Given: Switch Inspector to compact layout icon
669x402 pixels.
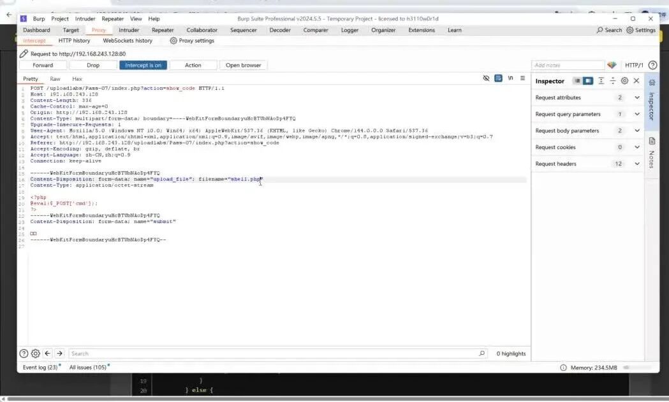Looking at the screenshot, I should [577, 80].
